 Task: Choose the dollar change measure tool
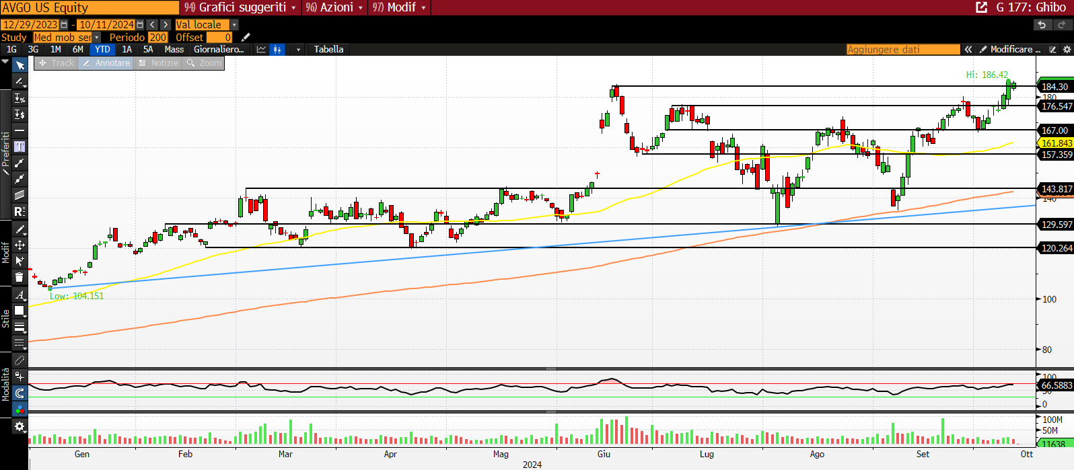pyautogui.click(x=20, y=114)
